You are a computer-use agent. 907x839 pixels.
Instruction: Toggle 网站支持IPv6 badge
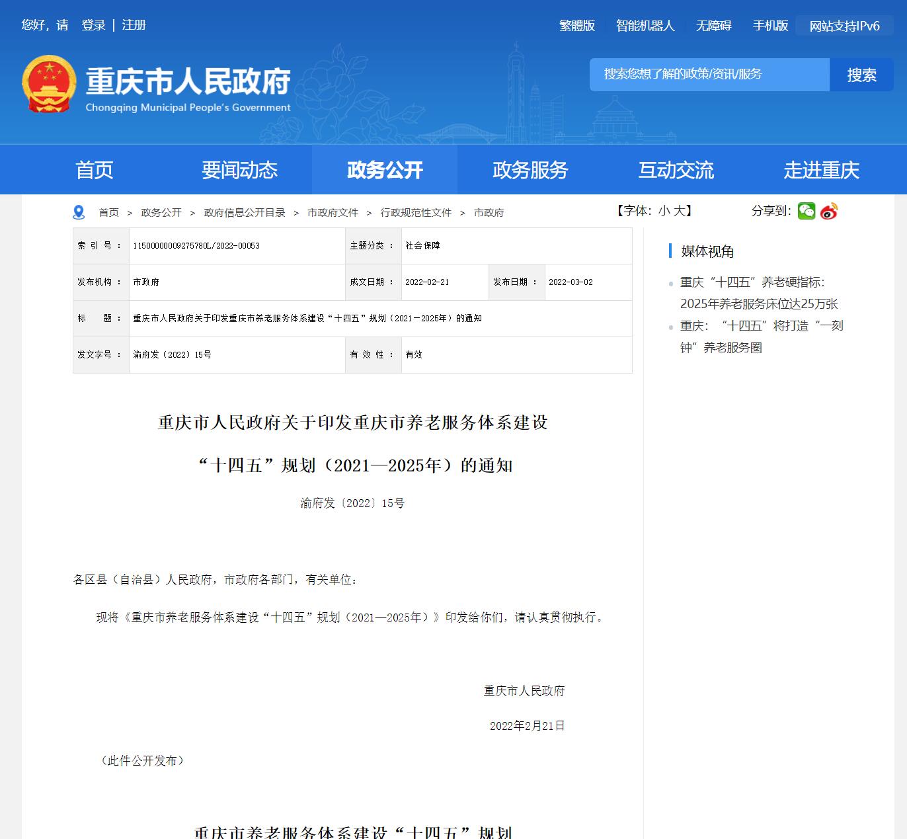click(844, 25)
